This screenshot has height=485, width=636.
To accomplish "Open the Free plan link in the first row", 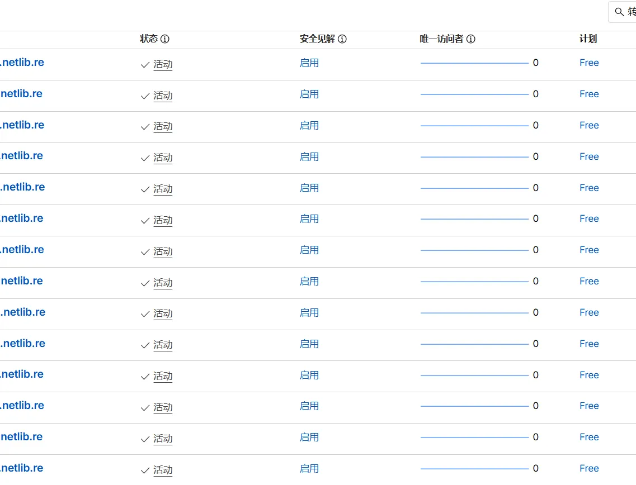I will (x=589, y=63).
